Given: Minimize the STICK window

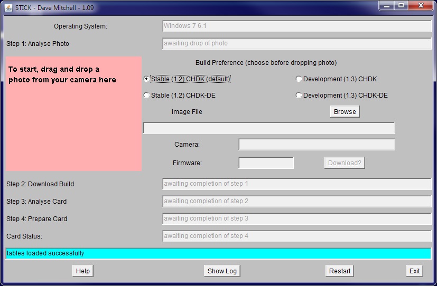Looking at the screenshot, I should click(388, 6).
